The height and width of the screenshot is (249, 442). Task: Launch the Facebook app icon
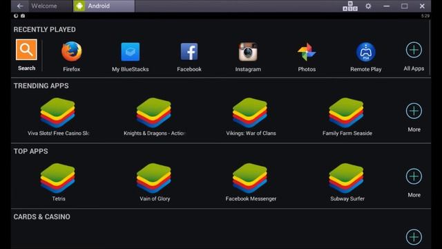point(189,52)
